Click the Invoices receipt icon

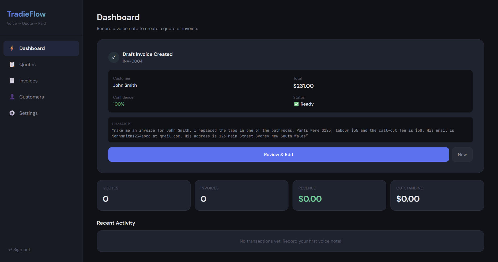(12, 81)
